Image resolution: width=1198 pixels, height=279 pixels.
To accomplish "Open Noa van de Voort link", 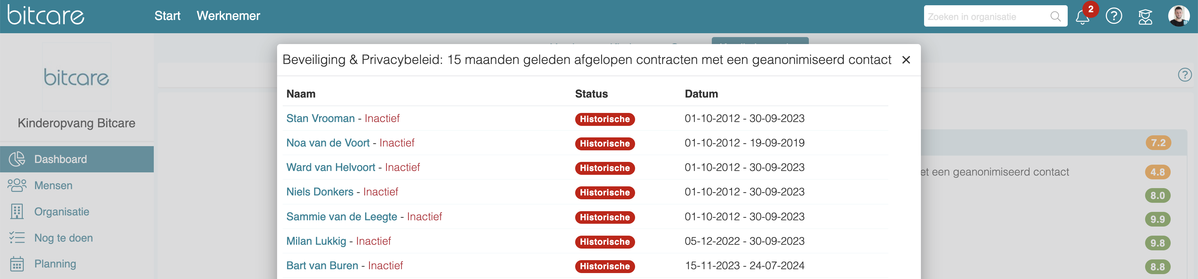I will tap(328, 143).
